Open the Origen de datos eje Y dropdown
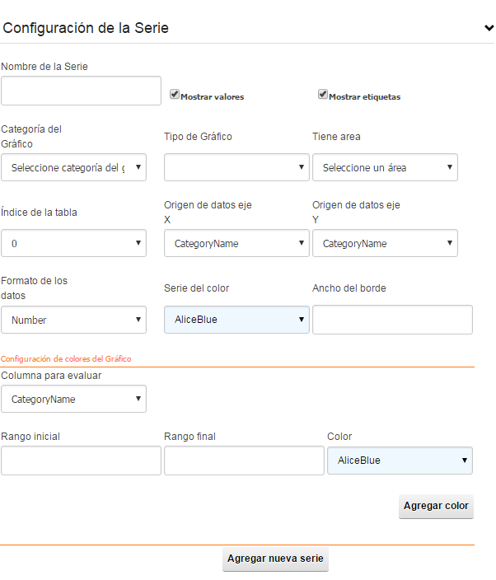 pos(385,243)
